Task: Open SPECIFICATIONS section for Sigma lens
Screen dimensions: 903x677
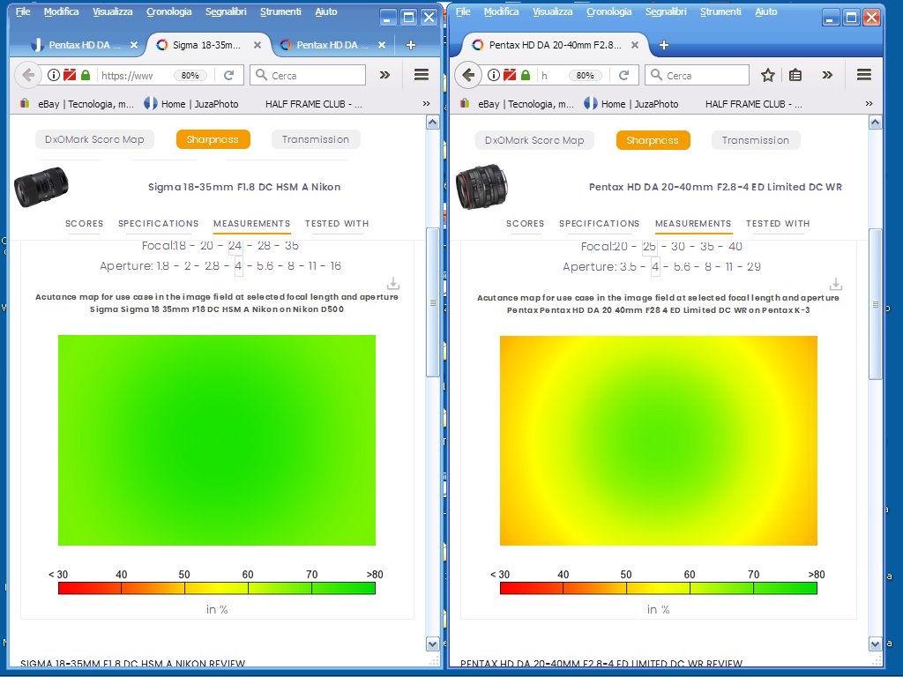Action: click(x=159, y=223)
